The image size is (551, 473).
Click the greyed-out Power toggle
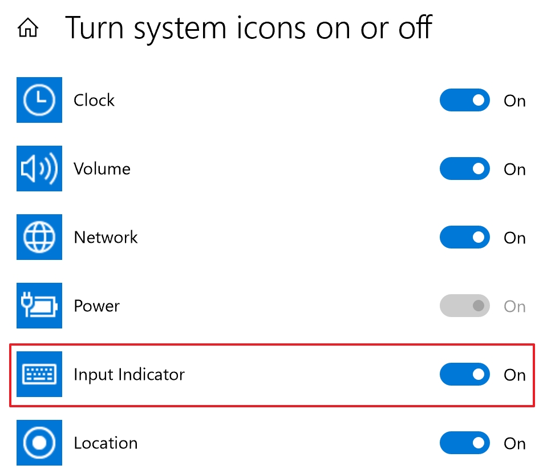pyautogui.click(x=464, y=306)
